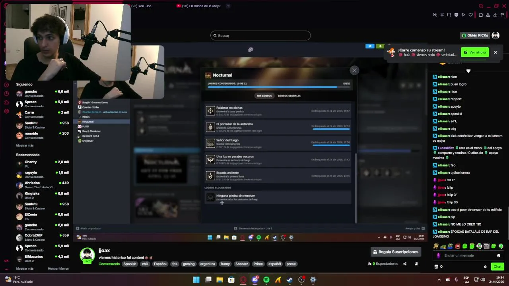Click the Nocturnal achievements progress bar in stream
Image resolution: width=509 pixels, height=286 pixels.
tap(278, 87)
